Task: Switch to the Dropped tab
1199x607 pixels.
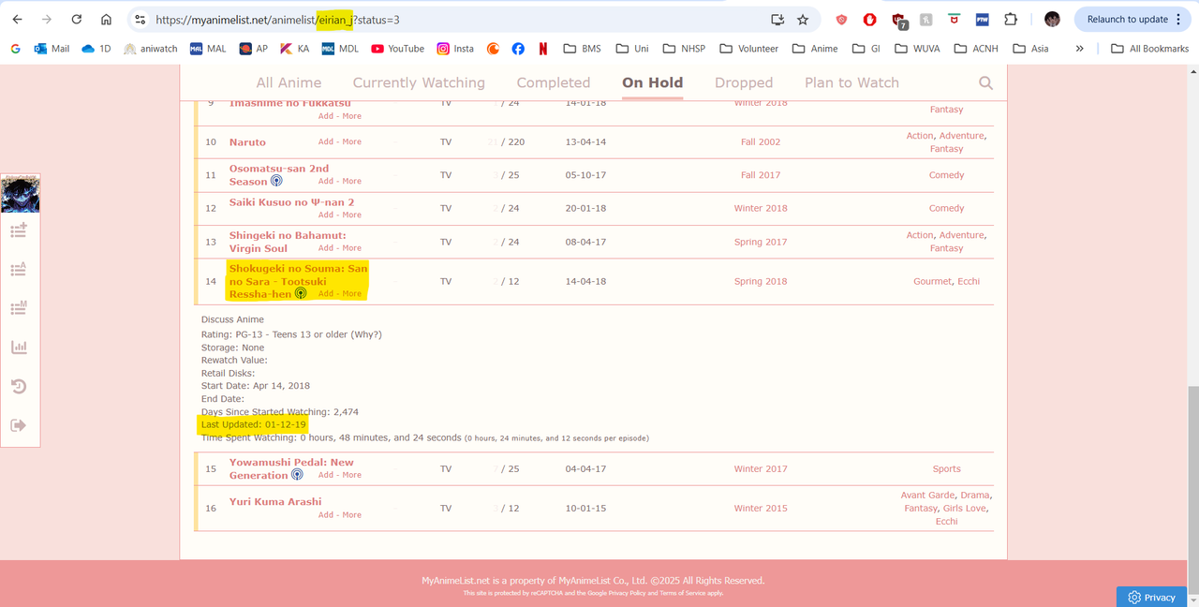Action: (x=744, y=82)
